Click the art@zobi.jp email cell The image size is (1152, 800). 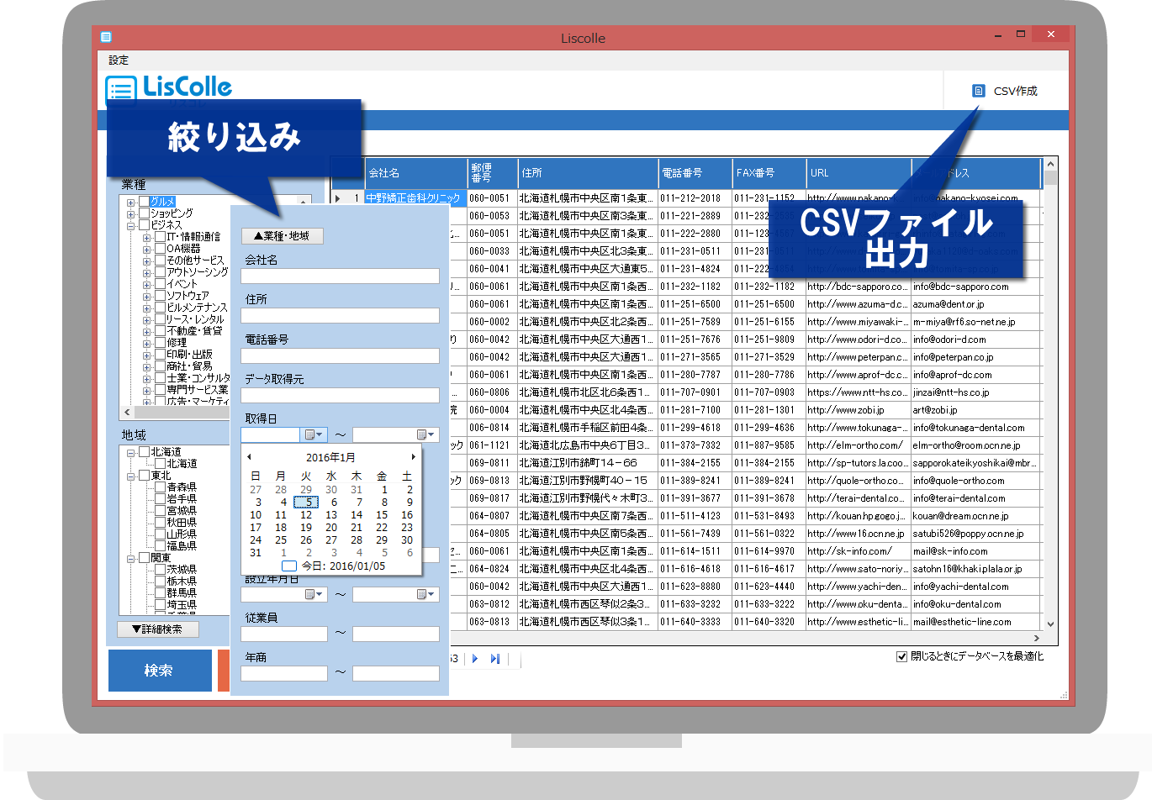point(977,410)
